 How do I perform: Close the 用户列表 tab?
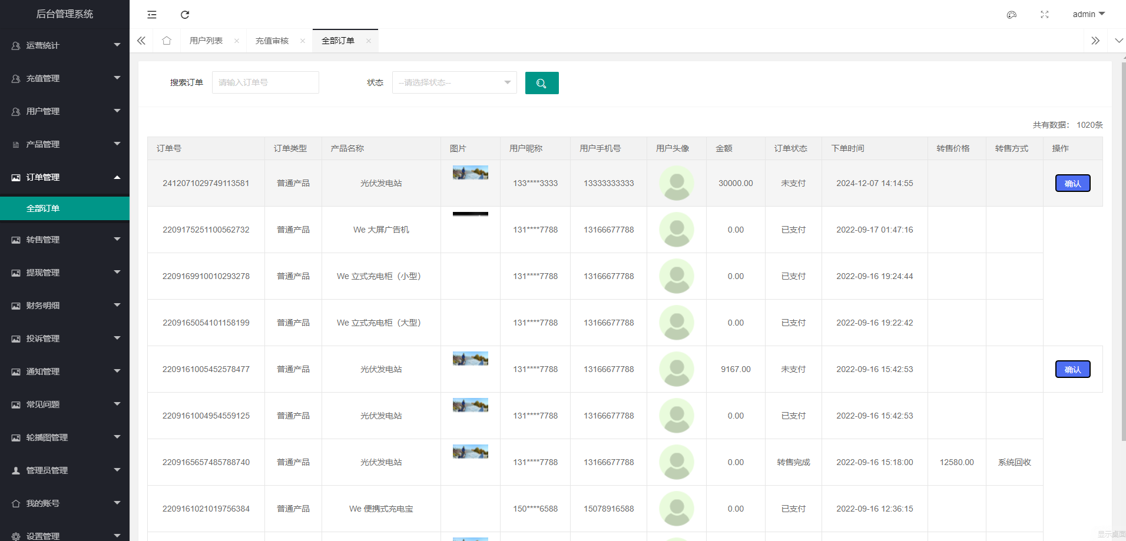237,41
